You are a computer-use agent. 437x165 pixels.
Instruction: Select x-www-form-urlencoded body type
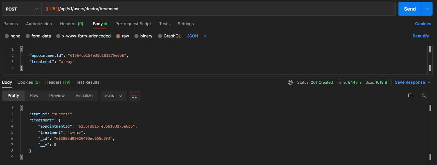83,36
